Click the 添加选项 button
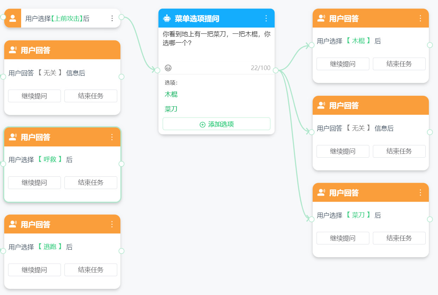This screenshot has width=438, height=295. pos(217,124)
